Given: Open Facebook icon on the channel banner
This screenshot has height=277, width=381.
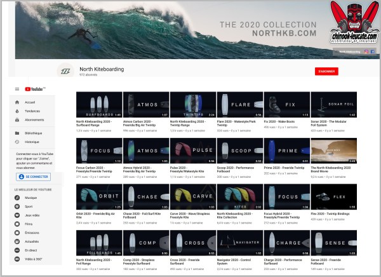Looking at the screenshot, I should 372,51.
